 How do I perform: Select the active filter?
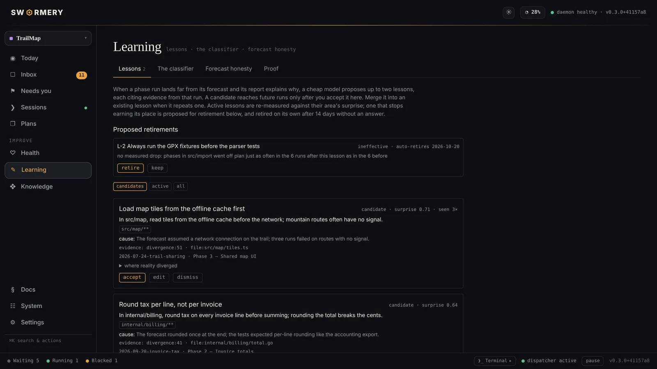[160, 187]
